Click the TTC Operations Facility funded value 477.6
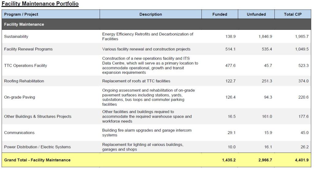Screen dimensions: 314x169 [230, 65]
